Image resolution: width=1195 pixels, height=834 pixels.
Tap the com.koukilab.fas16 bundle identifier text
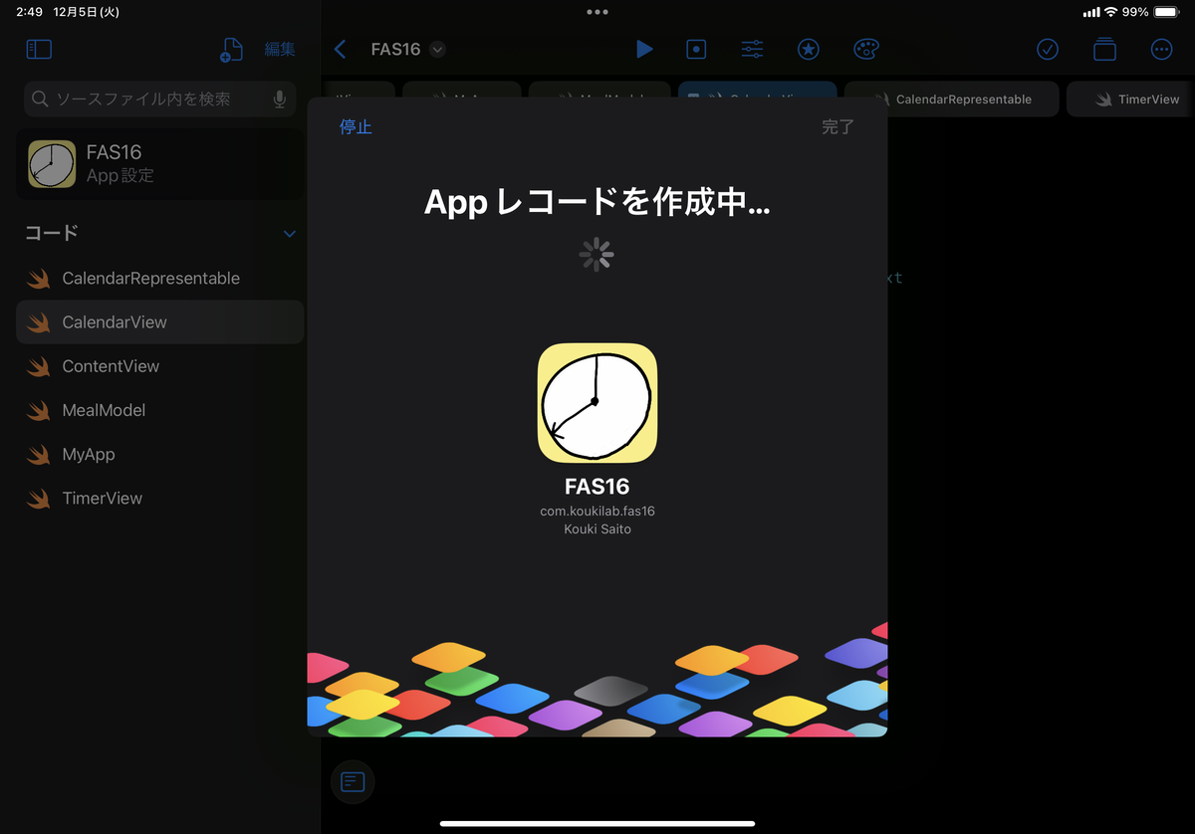(x=597, y=512)
